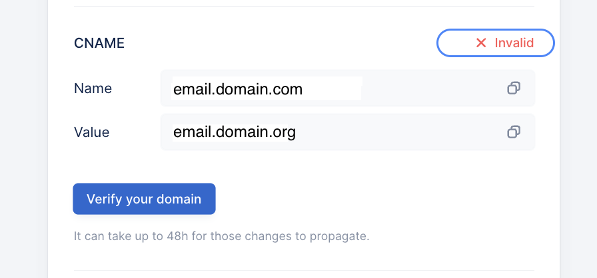Click the CNAME section heading
This screenshot has width=597, height=278.
(x=99, y=43)
